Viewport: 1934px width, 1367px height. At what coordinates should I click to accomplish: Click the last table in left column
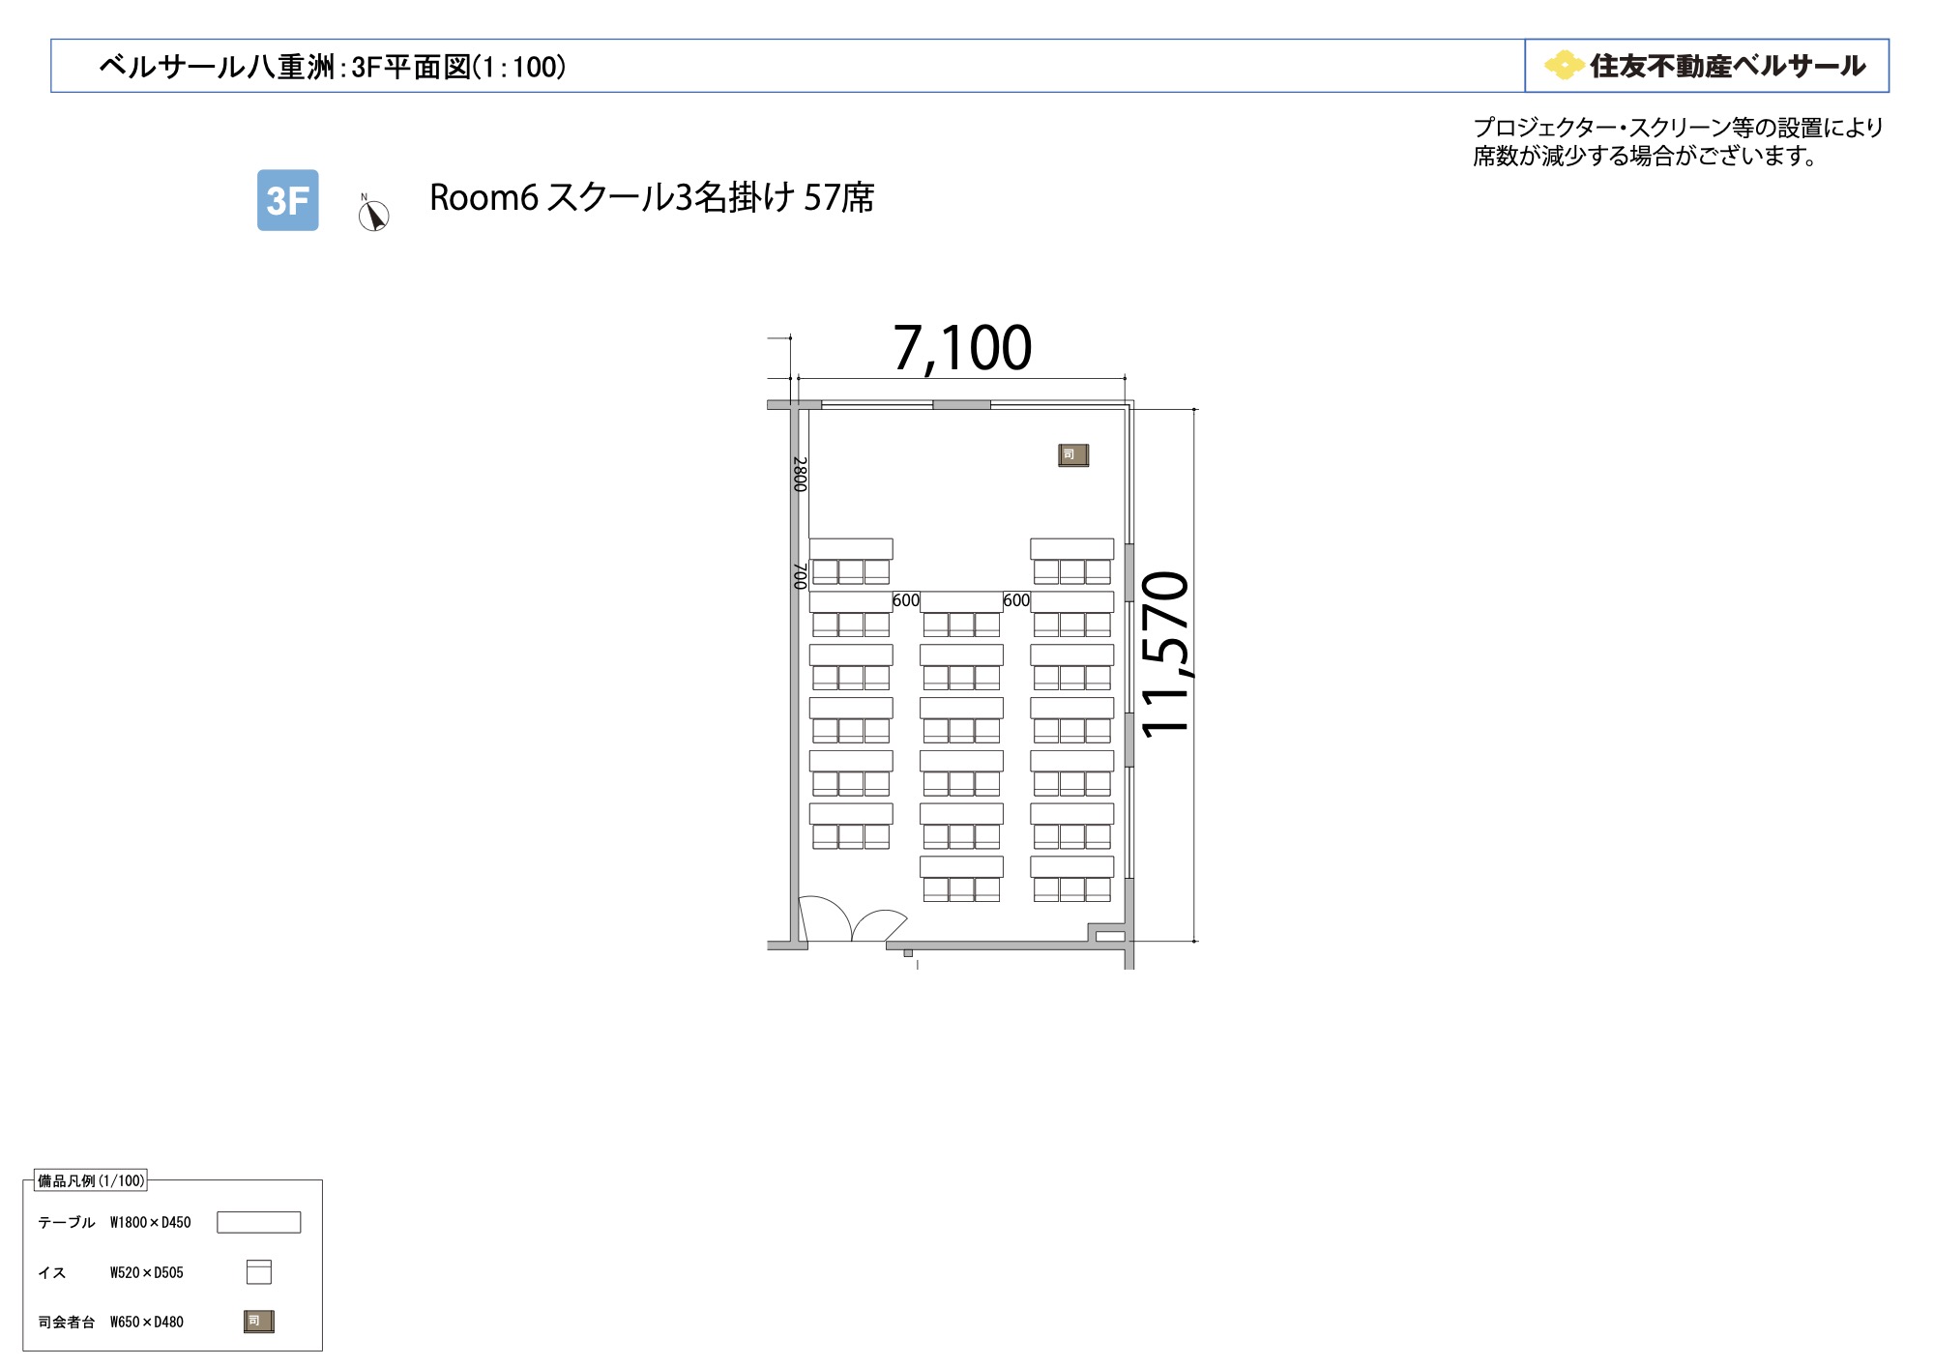pos(851,814)
